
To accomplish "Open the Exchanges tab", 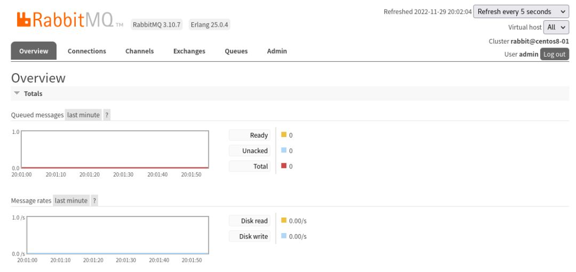I will 189,51.
